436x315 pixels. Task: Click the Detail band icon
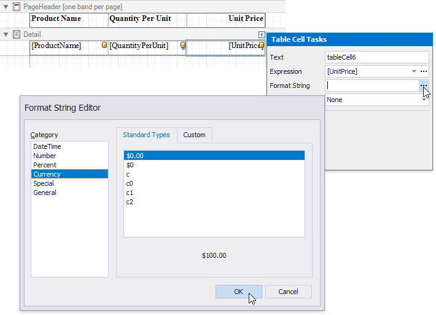17,34
